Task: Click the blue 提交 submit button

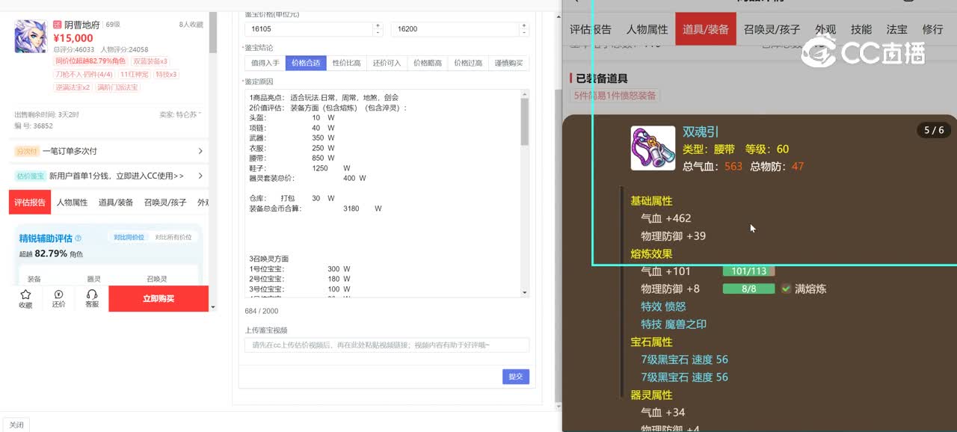Action: tap(515, 377)
